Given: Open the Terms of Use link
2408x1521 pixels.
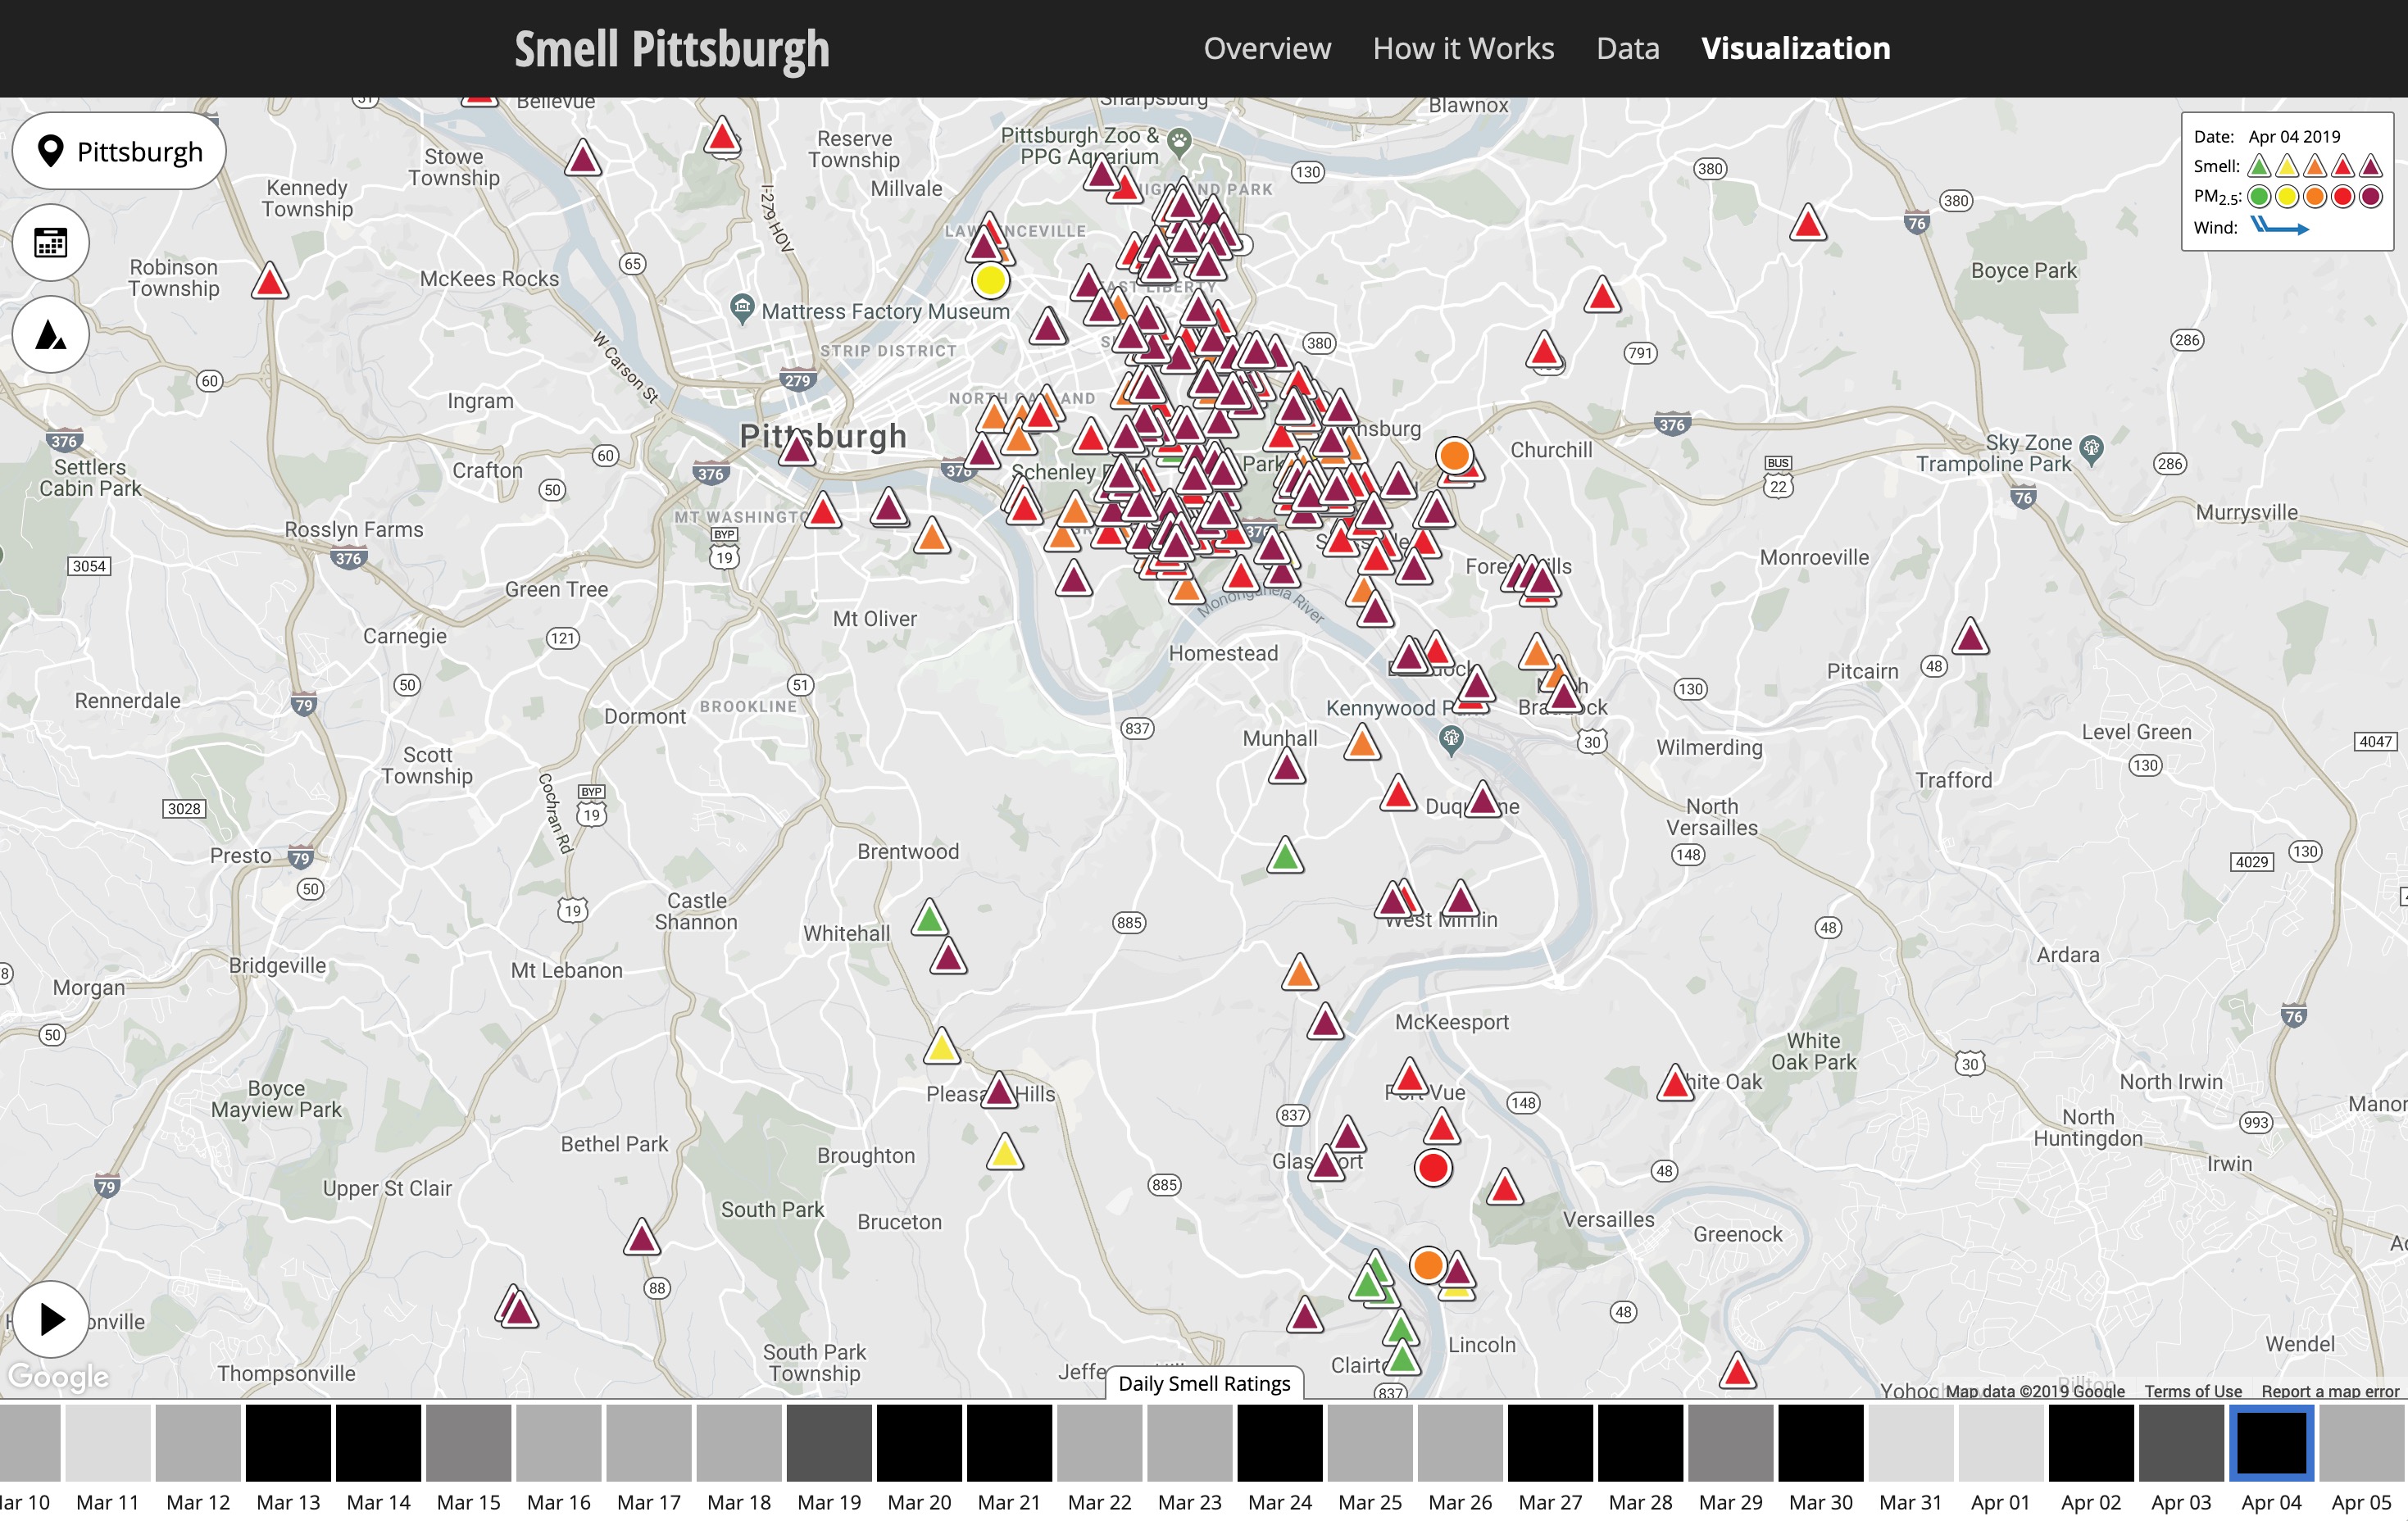Looking at the screenshot, I should coord(2192,1391).
